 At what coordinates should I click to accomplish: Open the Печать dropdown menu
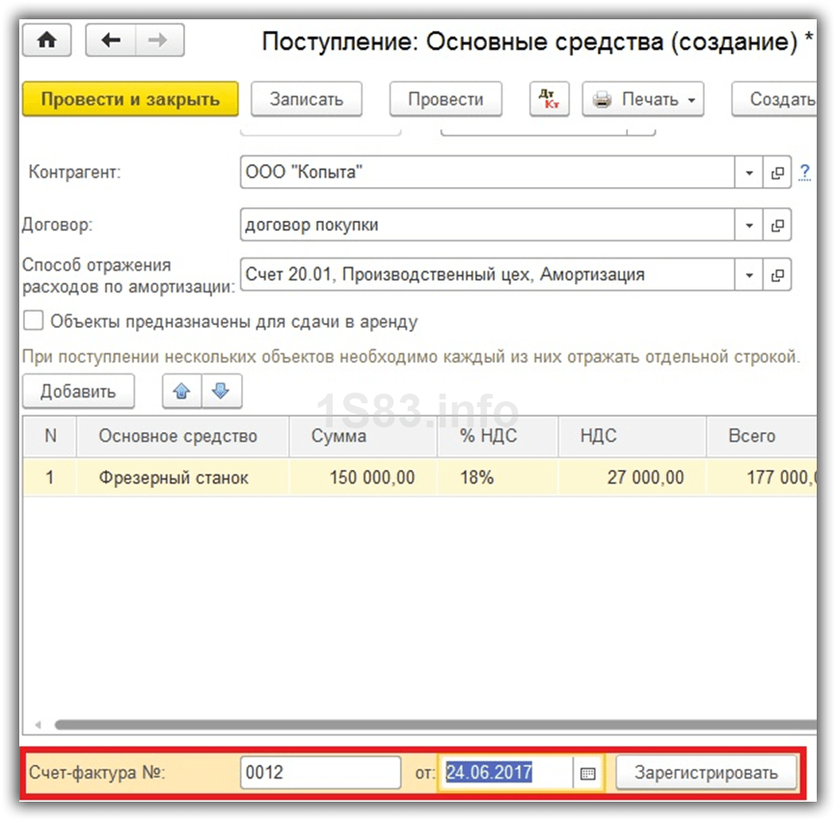643,98
